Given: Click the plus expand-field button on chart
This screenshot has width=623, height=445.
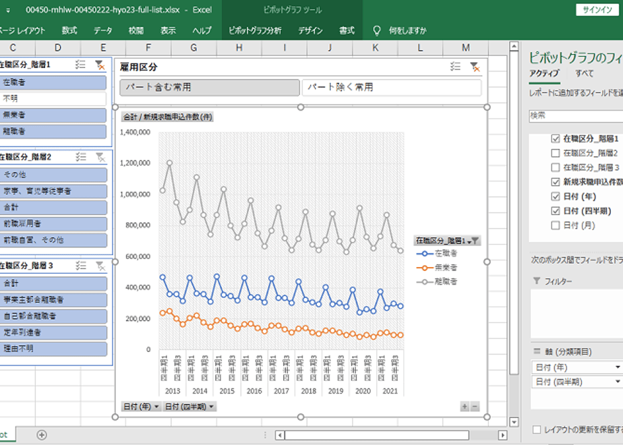Looking at the screenshot, I should [x=465, y=406].
